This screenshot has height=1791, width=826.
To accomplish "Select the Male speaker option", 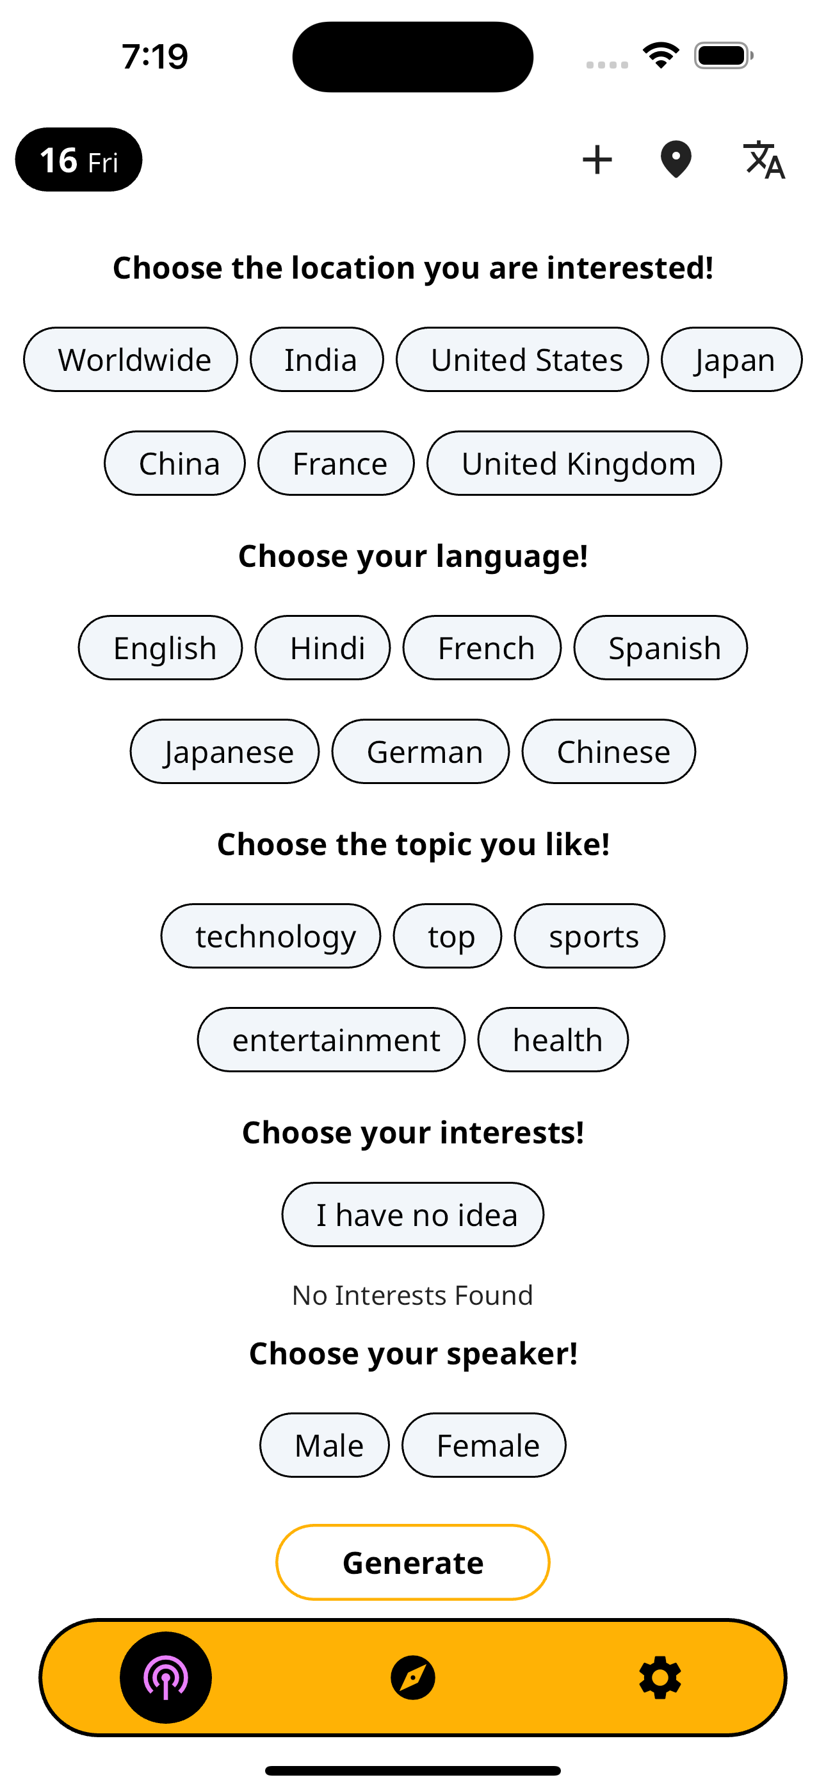I will (325, 1446).
